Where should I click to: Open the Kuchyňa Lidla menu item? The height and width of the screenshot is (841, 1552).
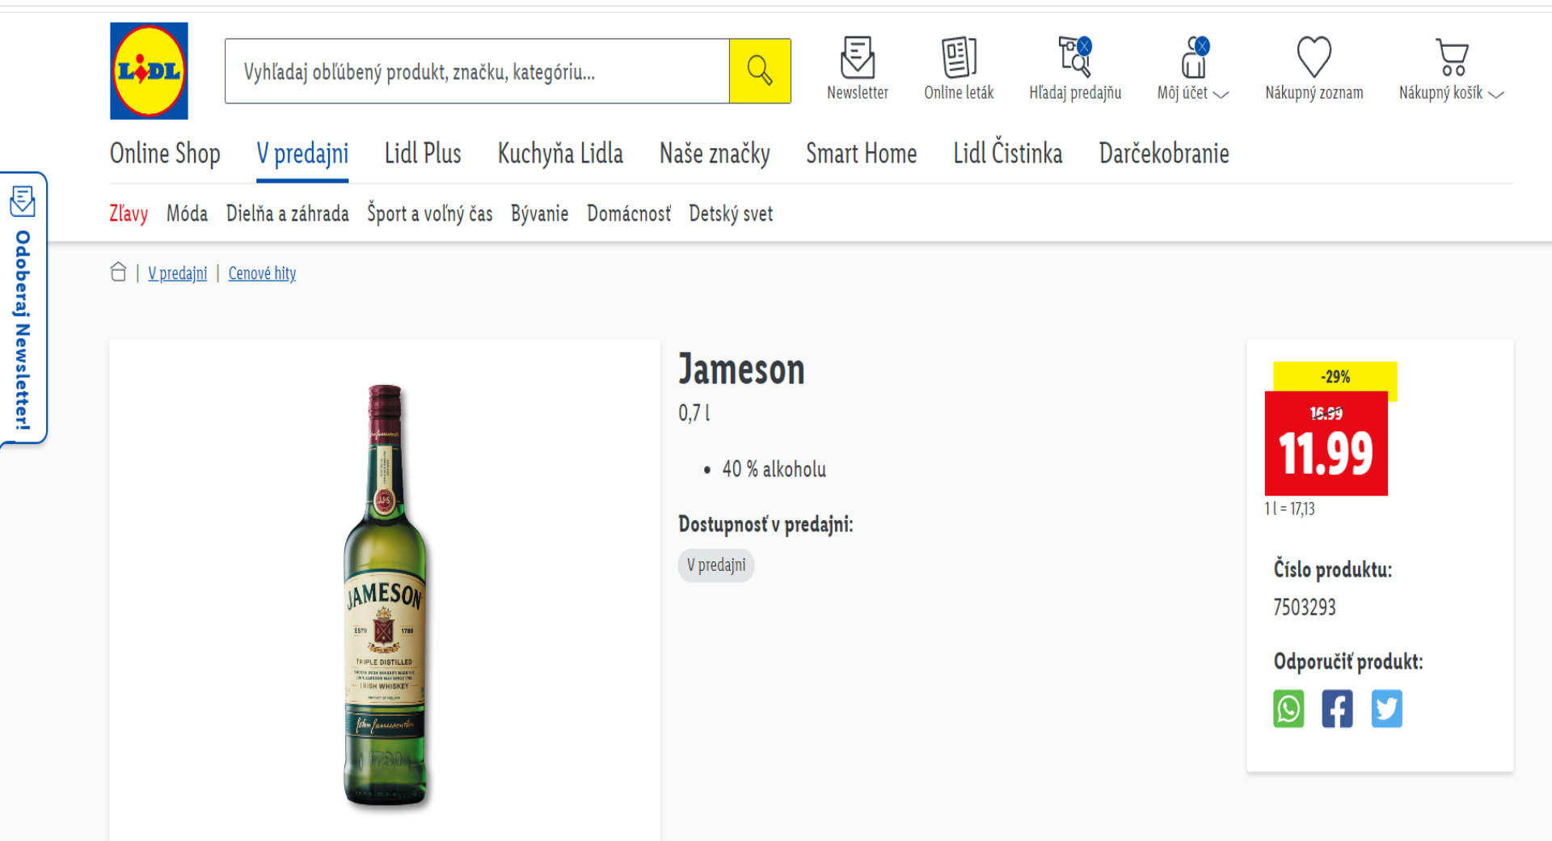pos(560,153)
